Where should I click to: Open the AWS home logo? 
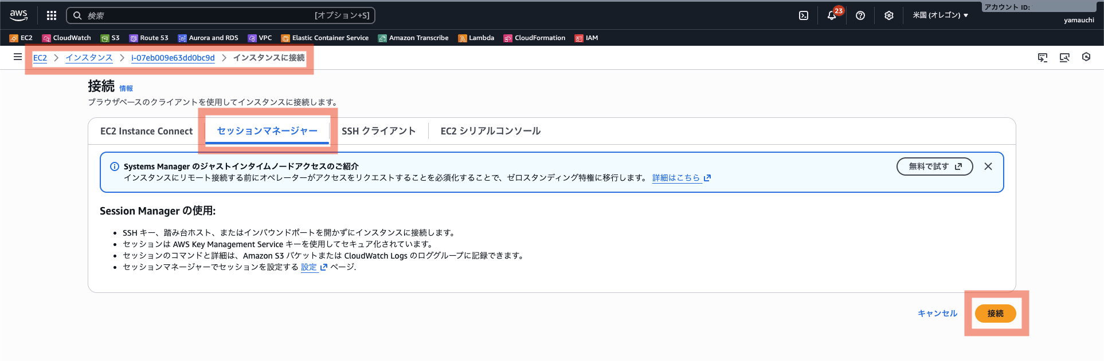pyautogui.click(x=18, y=15)
